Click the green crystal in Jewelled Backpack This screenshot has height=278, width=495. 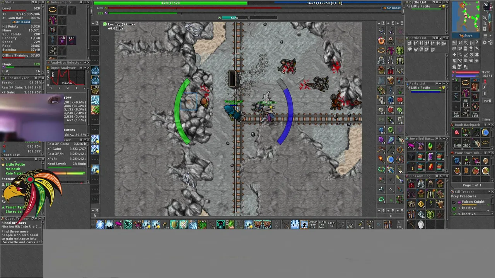pyautogui.click(x=430, y=147)
